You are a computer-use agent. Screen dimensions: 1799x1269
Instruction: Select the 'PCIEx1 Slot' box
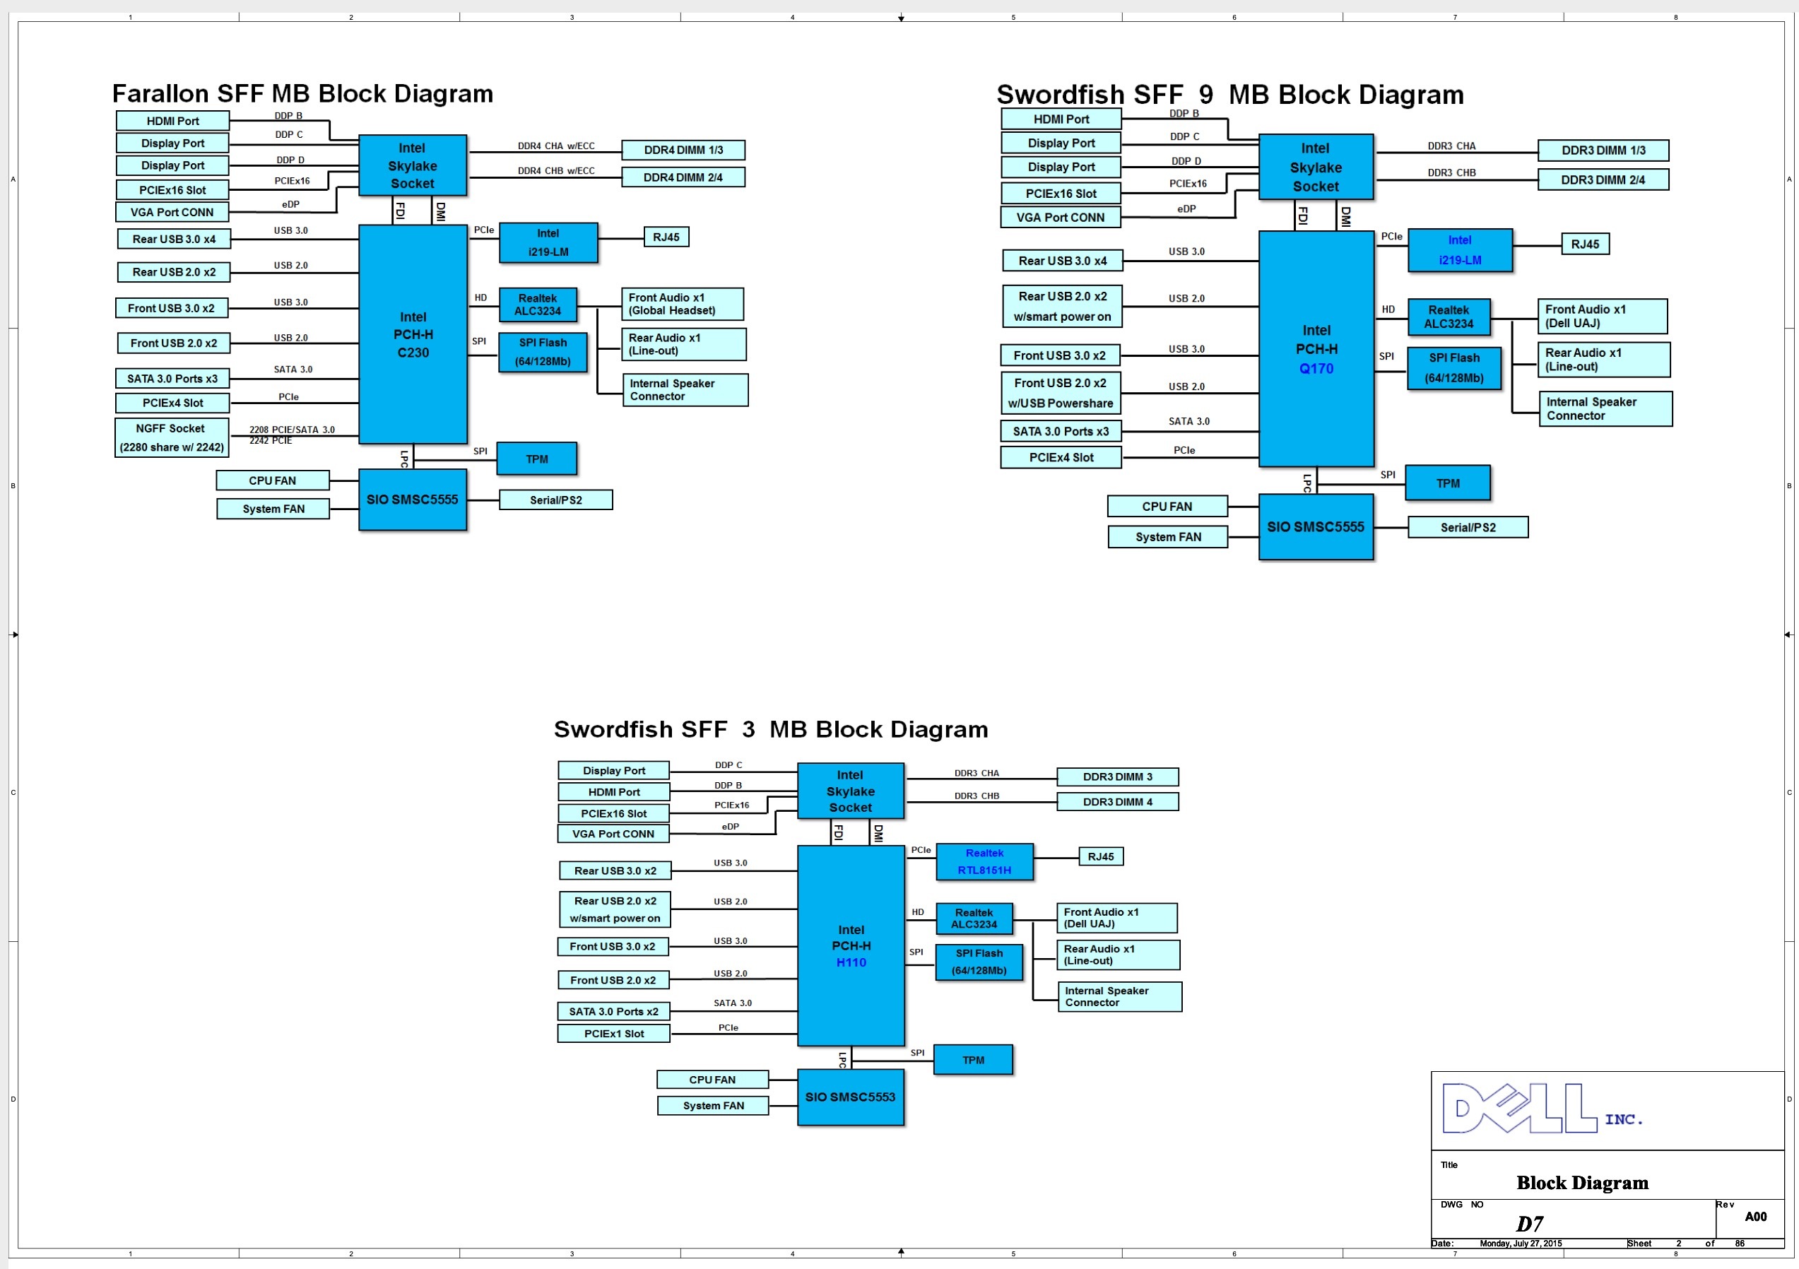(613, 1034)
